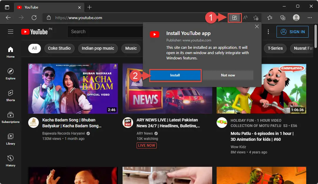Click the Not now button

click(x=228, y=75)
